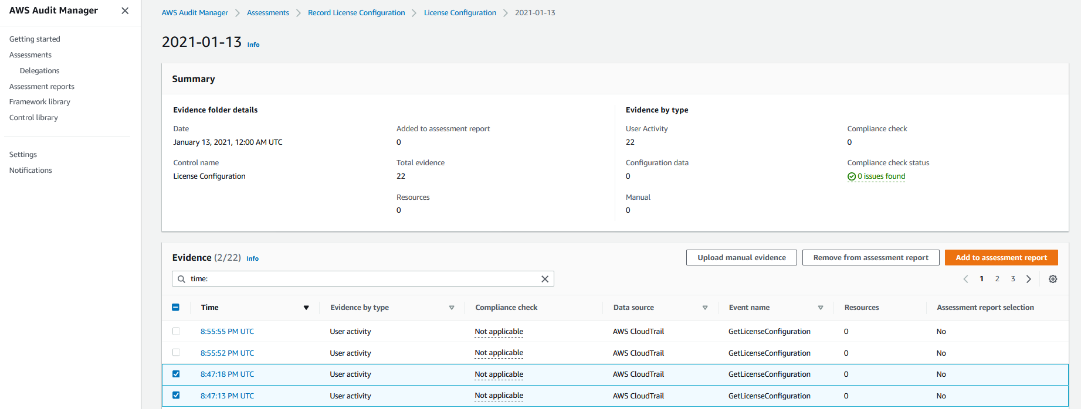Check the 8:55:55 PM UTC row
This screenshot has height=409, width=1081.
(x=176, y=331)
